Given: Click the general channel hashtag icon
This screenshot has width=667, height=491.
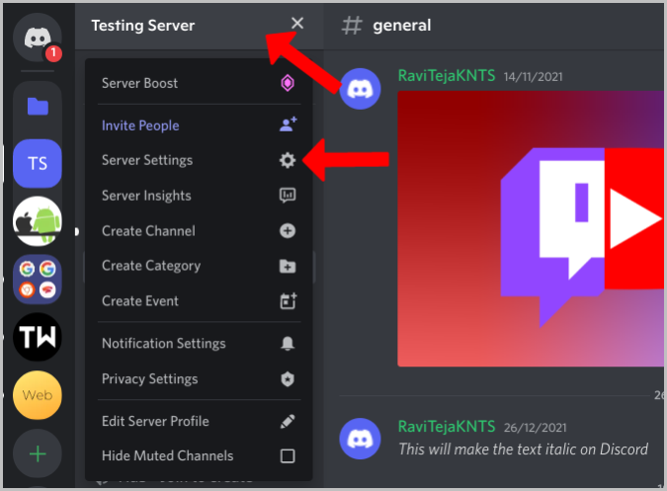Looking at the screenshot, I should tap(352, 26).
